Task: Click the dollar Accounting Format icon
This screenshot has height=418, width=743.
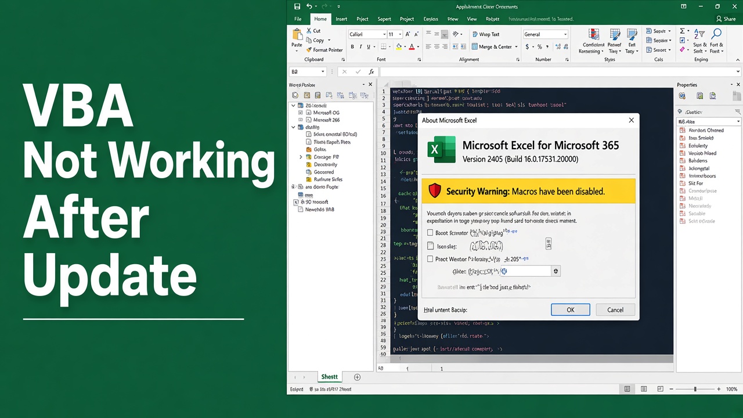Action: point(528,47)
